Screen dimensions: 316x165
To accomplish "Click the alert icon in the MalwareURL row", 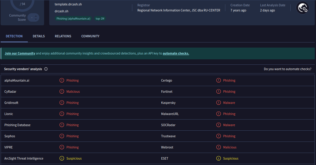I will [x=218, y=114].
